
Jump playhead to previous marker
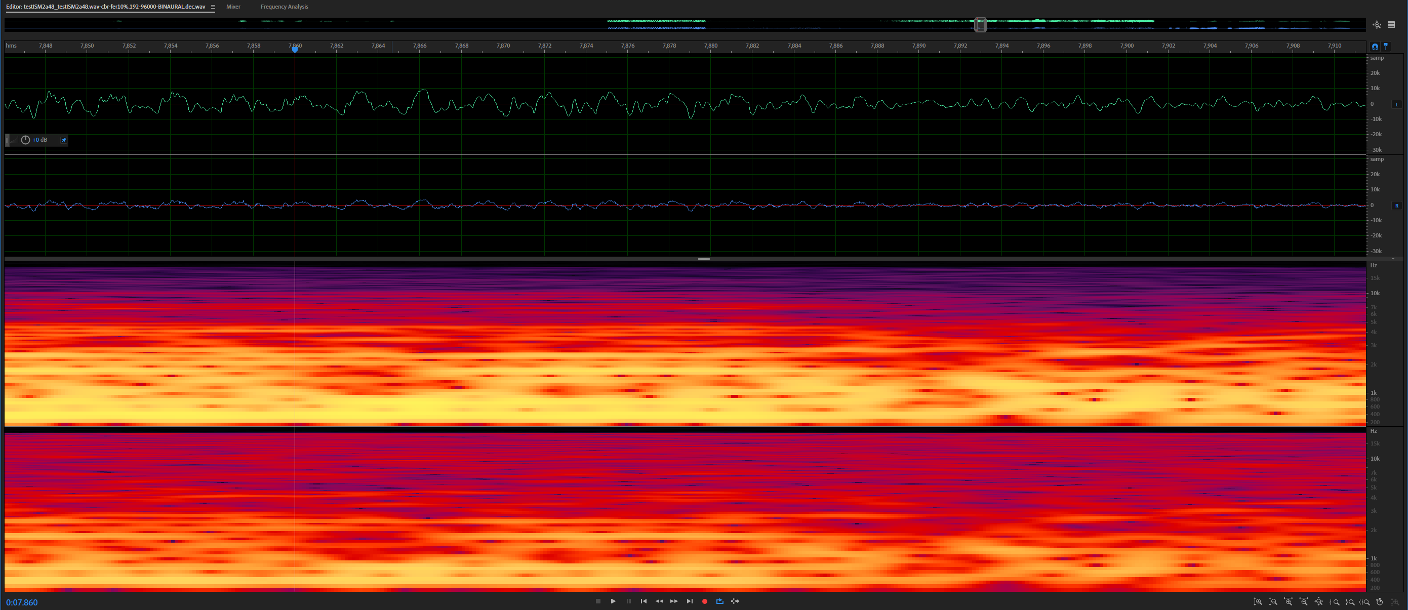[x=644, y=601]
